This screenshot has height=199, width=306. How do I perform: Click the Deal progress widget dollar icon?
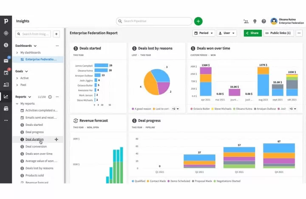pyautogui.click(x=134, y=121)
